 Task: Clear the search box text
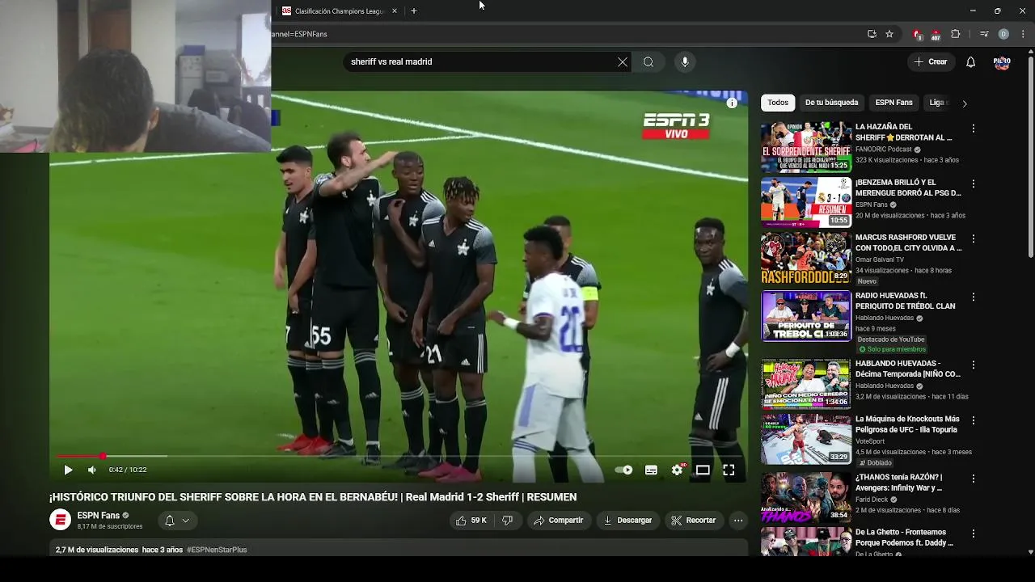coord(623,61)
